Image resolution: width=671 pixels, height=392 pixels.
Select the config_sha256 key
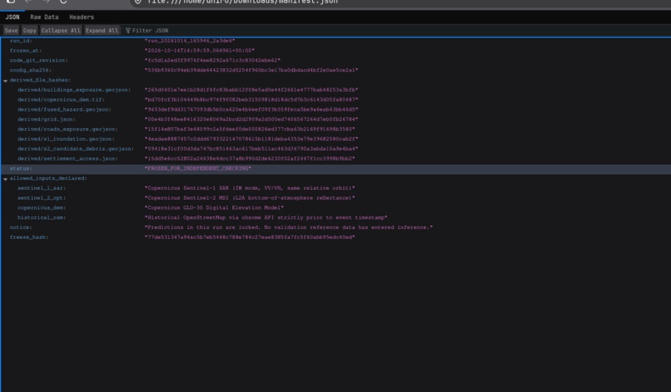click(30, 70)
